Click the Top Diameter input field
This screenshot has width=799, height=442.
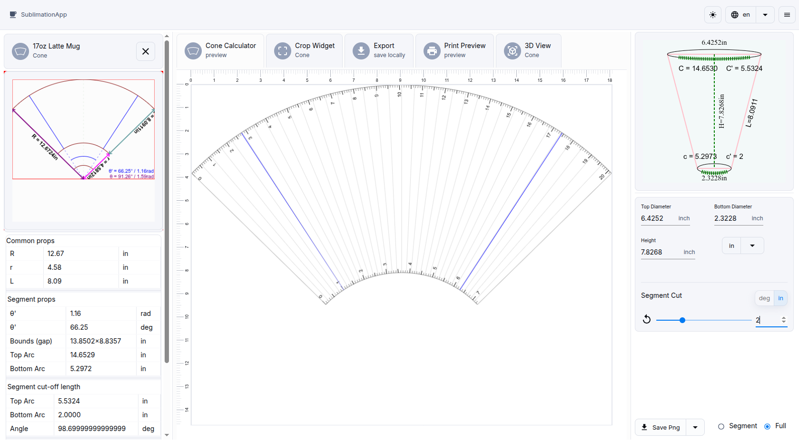[x=658, y=218]
